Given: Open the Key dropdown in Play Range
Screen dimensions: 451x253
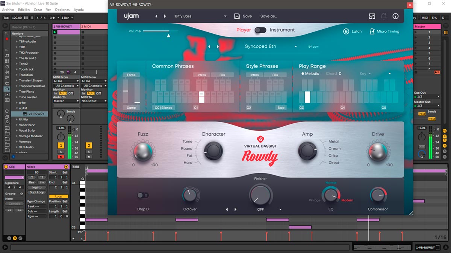Looking at the screenshot, I should [x=390, y=74].
